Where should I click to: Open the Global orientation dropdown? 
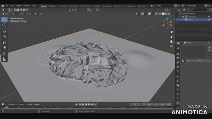click(x=74, y=10)
